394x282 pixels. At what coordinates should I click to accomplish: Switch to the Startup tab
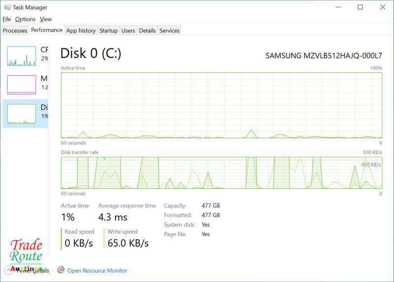click(x=108, y=31)
